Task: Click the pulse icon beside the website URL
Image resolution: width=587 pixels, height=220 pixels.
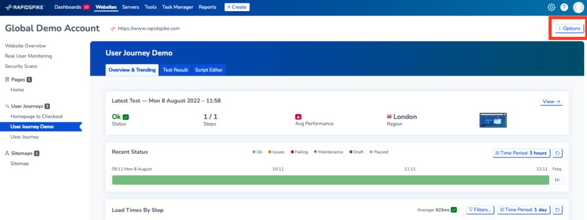Action: (x=113, y=29)
